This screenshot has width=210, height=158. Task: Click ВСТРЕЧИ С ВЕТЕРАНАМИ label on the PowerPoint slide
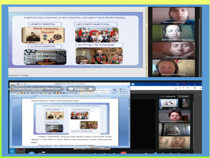[x=99, y=45]
